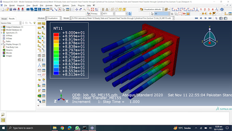
Task: Save the model database using floppy icon
Action: click(11, 9)
